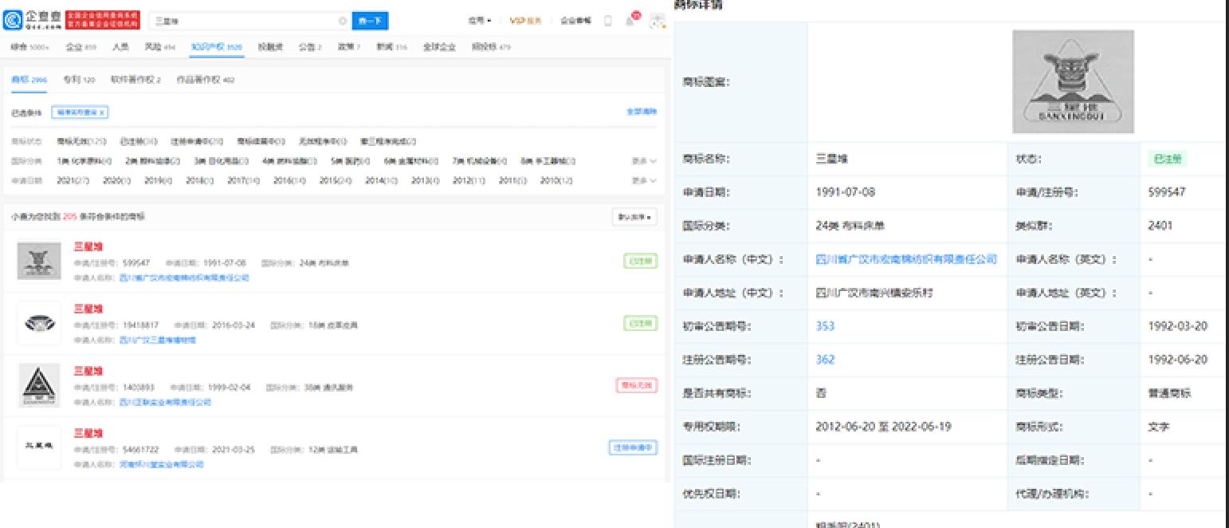
Task: Switch to the 投融资 tab
Action: pos(270,47)
